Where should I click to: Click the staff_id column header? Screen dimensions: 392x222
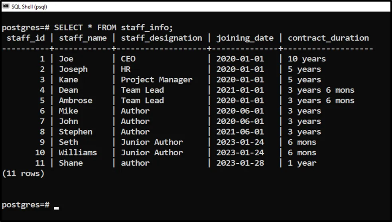tap(26, 38)
